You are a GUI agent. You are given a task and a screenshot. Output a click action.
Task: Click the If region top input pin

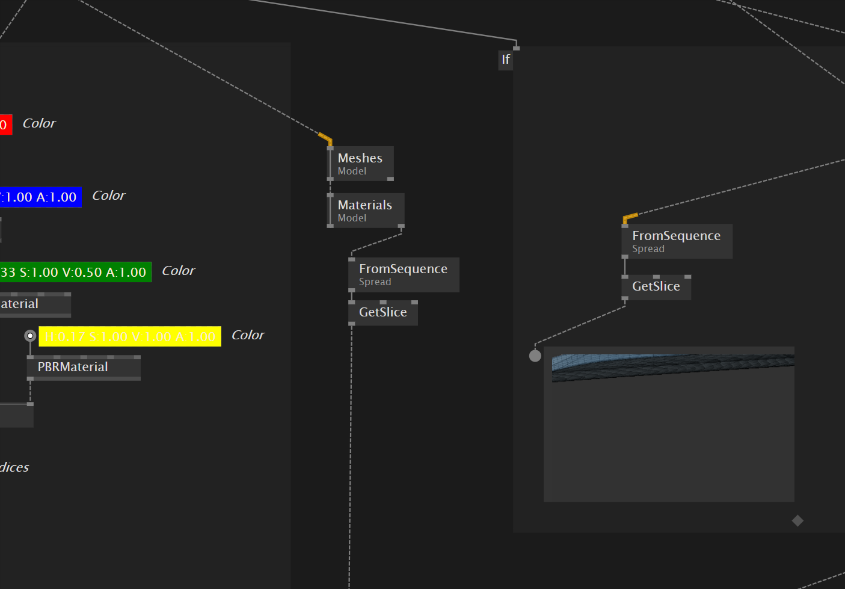(x=516, y=48)
